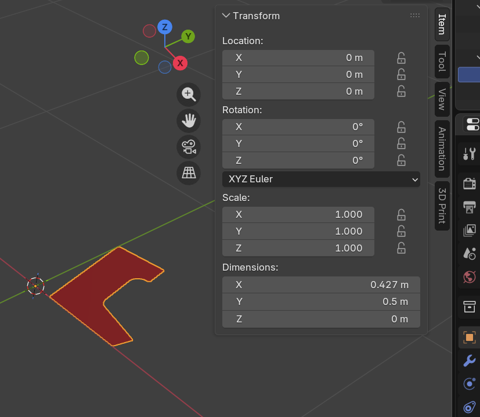Toggle the lock for Location X

click(401, 57)
